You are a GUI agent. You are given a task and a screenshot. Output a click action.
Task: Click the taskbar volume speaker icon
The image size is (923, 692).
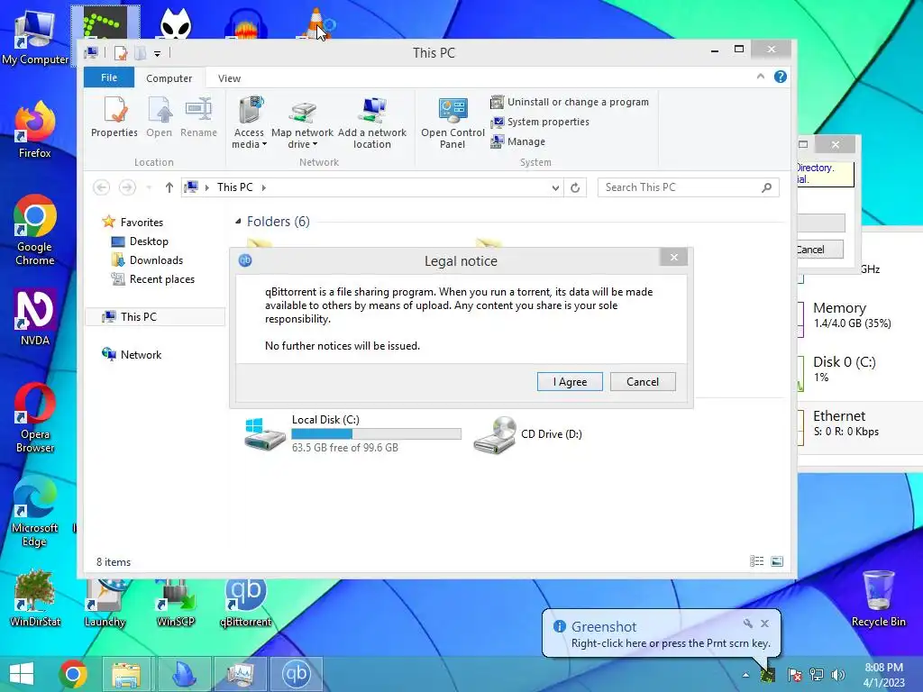(837, 675)
